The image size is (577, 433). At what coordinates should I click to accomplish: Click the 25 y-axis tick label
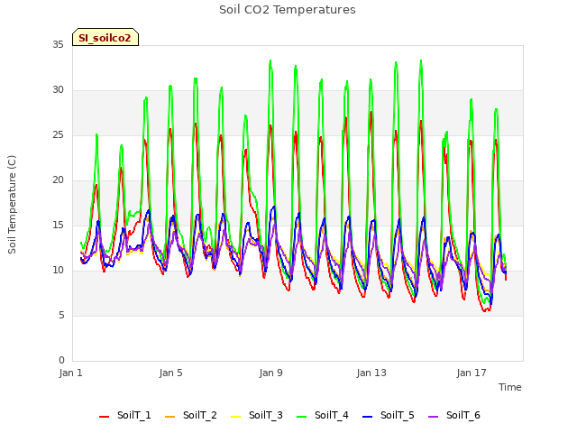[x=58, y=135]
